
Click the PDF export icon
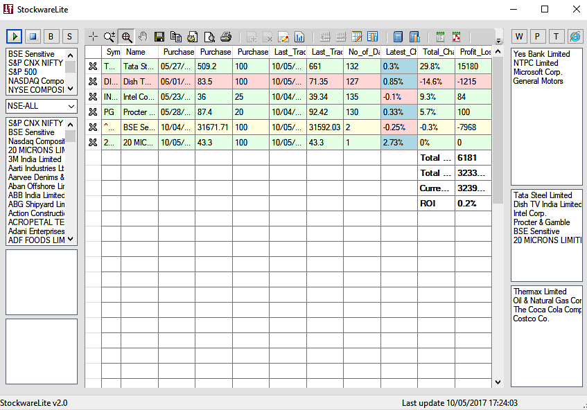(x=456, y=37)
